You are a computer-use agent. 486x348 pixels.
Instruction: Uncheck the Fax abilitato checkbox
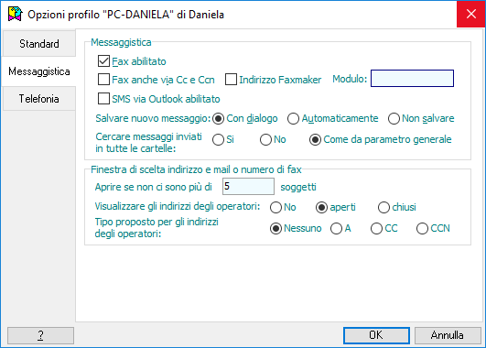[103, 61]
